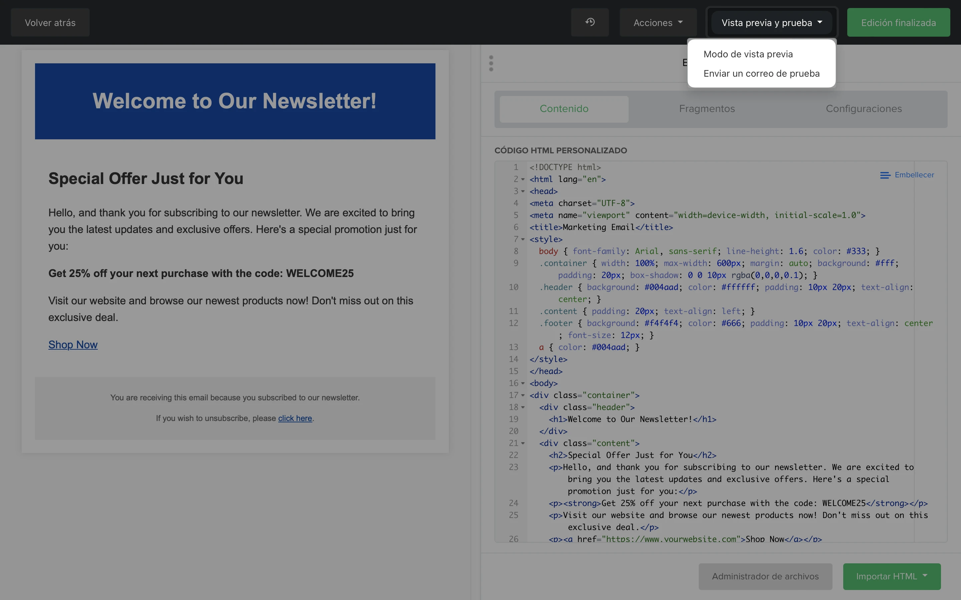Viewport: 961px width, 600px height.
Task: Switch to the Fragmentos tab
Action: 707,109
